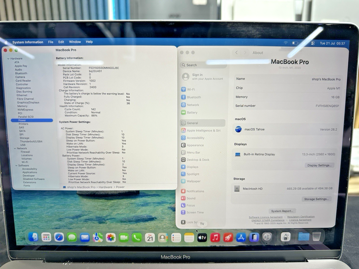The width and height of the screenshot is (359, 269).
Task: Sign in with your Apple Account
Action: click(x=203, y=77)
